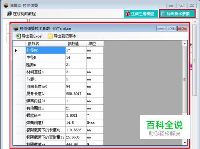Screen dimensions: 200x149
Task: Select the 螺旋角α cell
Action: pyautogui.click(x=46, y=115)
